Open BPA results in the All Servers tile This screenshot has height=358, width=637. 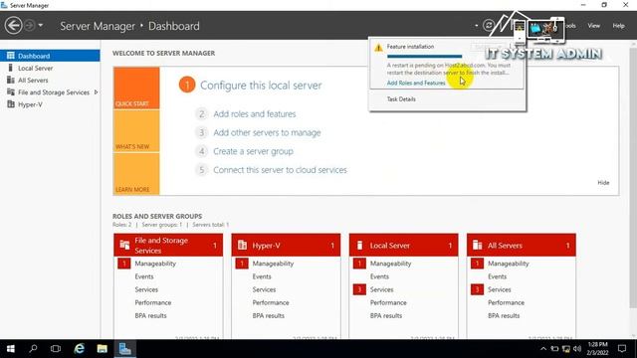point(504,315)
